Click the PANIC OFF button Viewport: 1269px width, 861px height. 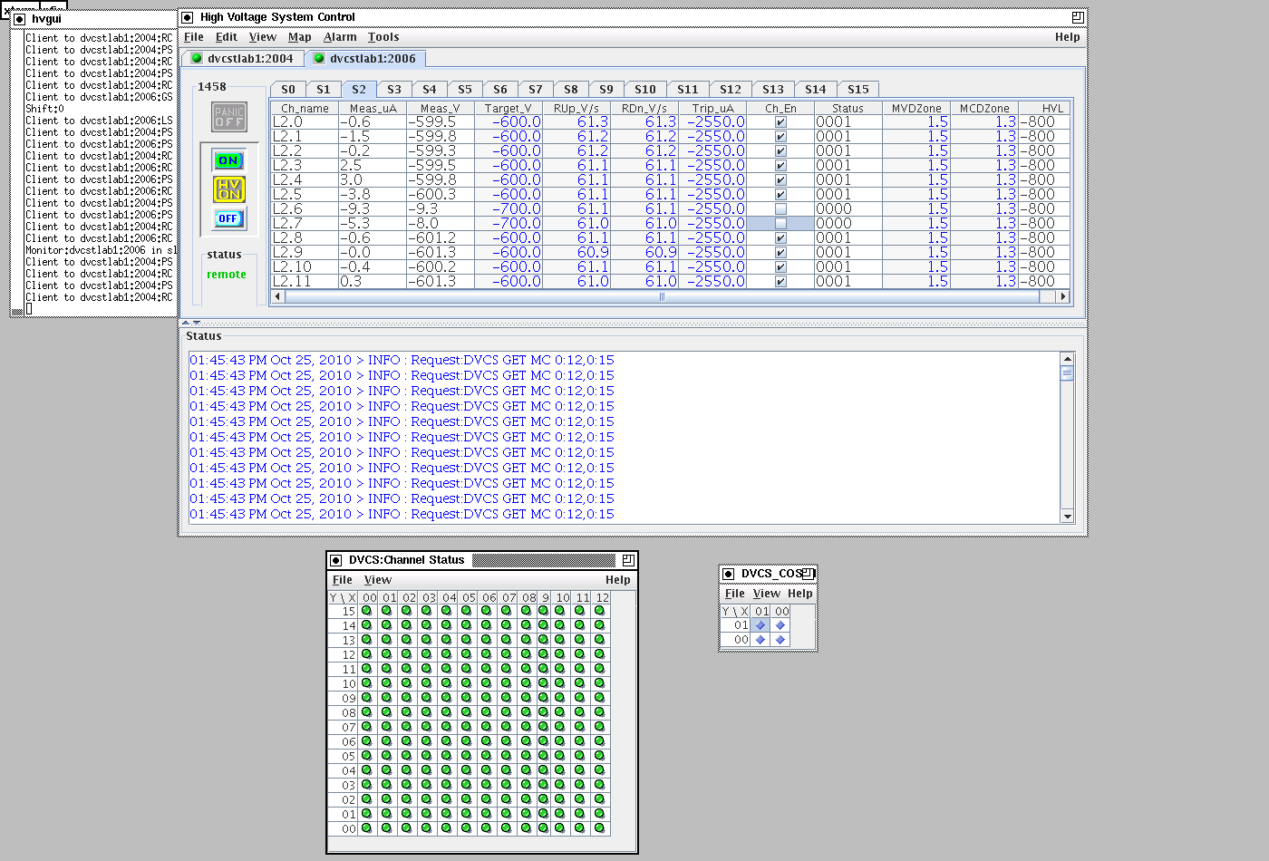(229, 117)
